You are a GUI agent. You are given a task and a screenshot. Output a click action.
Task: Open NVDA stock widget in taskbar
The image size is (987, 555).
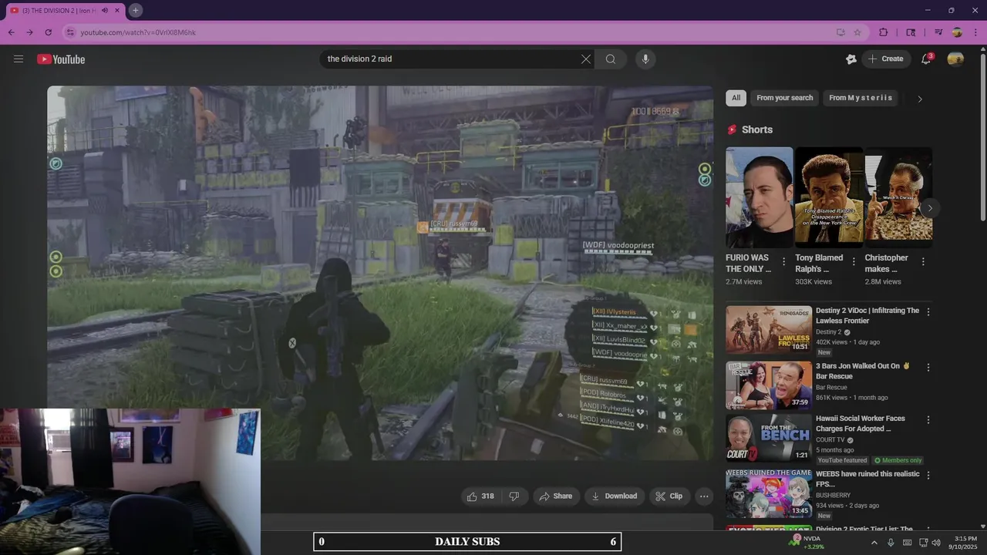[807, 542]
